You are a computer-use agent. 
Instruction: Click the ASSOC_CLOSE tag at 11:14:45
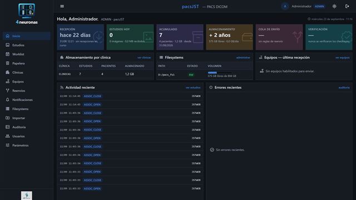[x=92, y=96]
